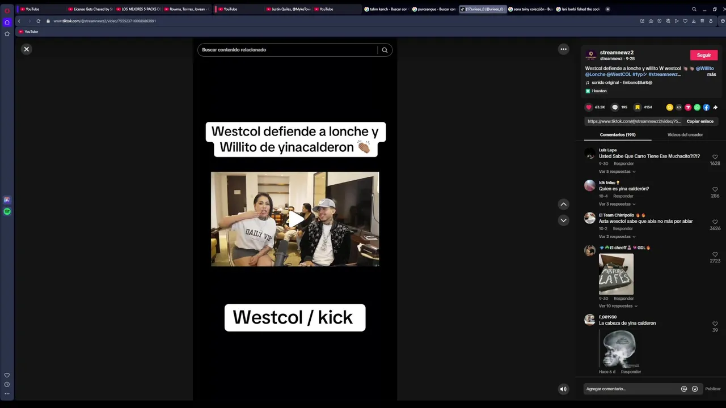Open the ARRIBA LA FES comment image
The height and width of the screenshot is (408, 726).
[616, 274]
